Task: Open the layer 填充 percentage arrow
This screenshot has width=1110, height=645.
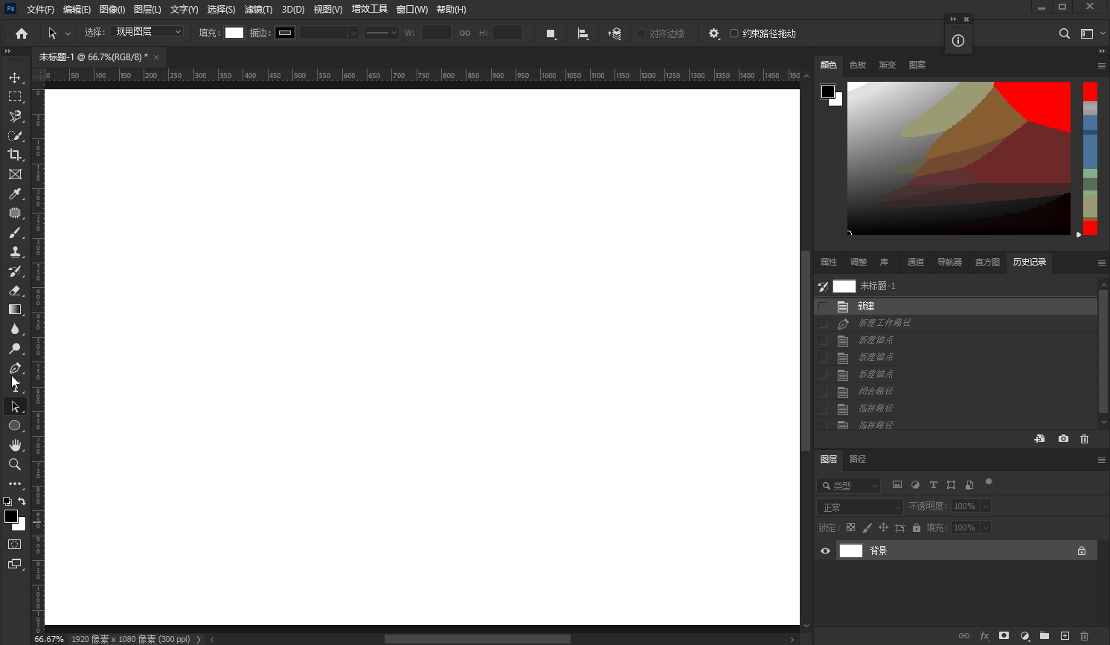Action: click(986, 528)
